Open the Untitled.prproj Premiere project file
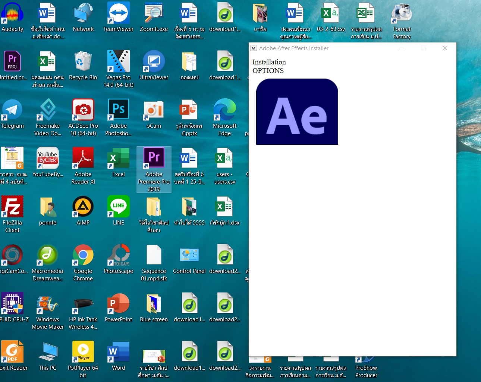This screenshot has width=481, height=382. 13,66
